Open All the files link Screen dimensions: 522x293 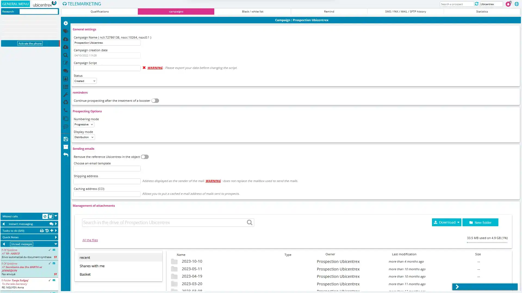coord(90,240)
